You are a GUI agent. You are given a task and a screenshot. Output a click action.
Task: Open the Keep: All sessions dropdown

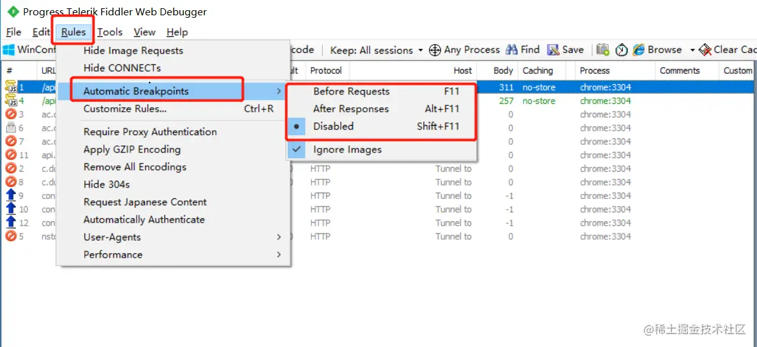pyautogui.click(x=377, y=50)
